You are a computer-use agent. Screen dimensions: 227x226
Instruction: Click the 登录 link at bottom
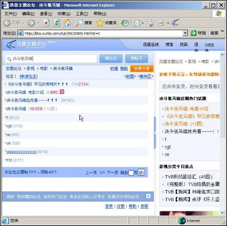tap(109, 206)
